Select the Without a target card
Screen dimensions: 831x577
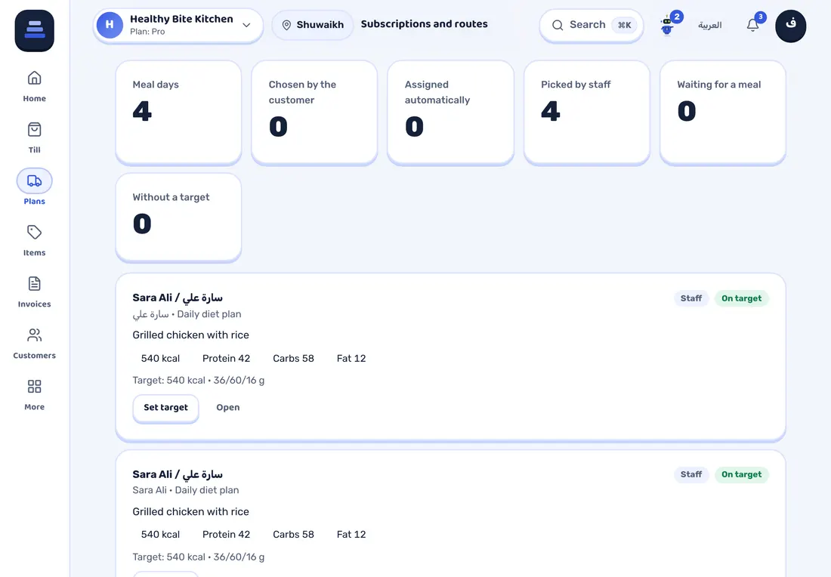pyautogui.click(x=178, y=218)
